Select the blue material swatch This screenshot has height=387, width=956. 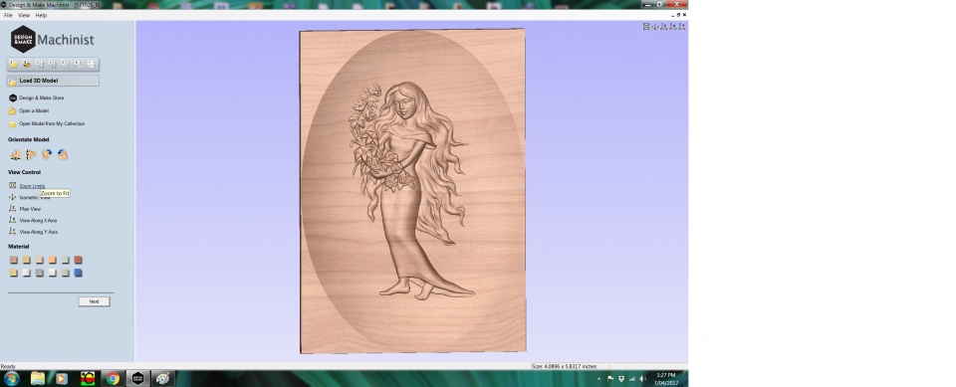tap(78, 273)
